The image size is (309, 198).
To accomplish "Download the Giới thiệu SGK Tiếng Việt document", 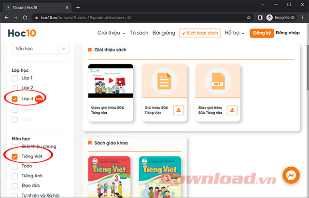I will click(x=179, y=110).
